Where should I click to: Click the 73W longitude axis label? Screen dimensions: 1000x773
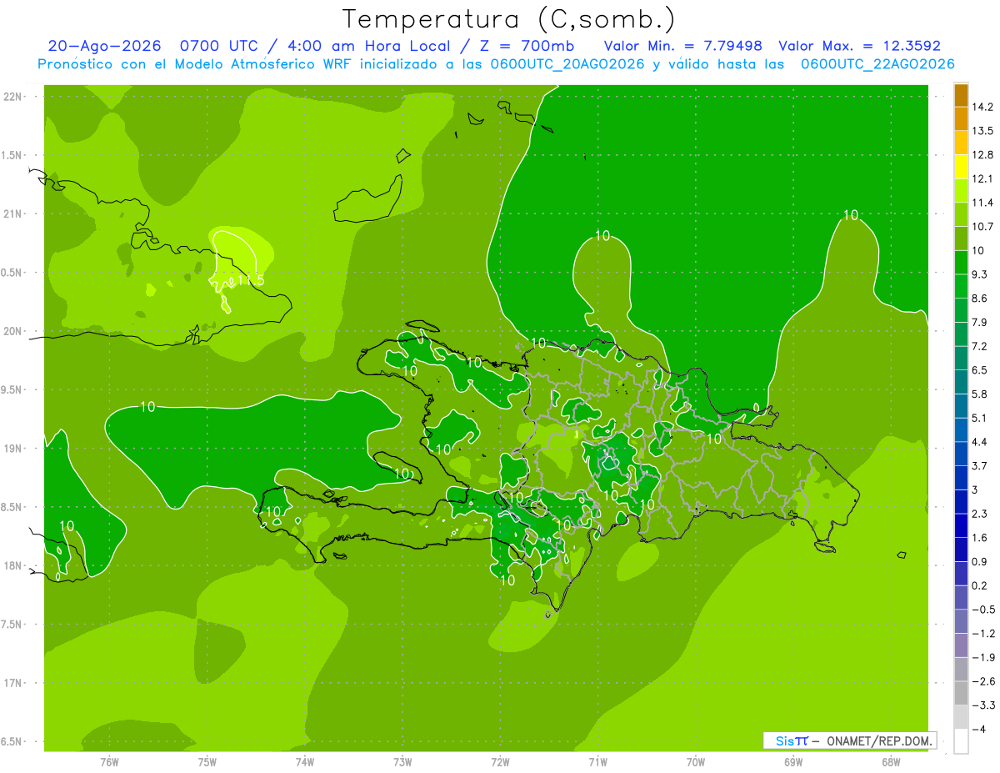402,761
